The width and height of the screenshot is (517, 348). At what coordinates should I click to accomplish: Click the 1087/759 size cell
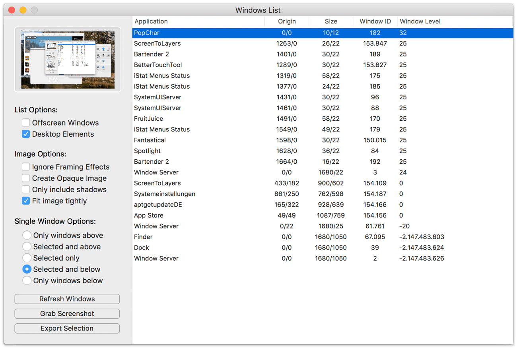coord(330,215)
